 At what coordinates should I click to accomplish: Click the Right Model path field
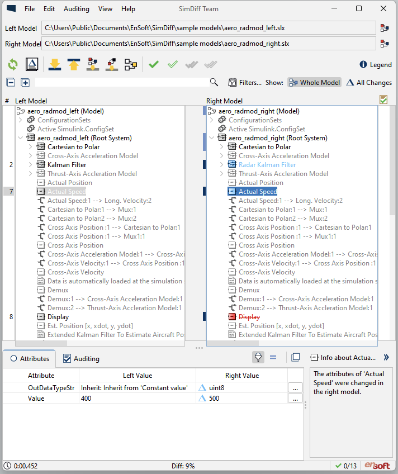pos(209,44)
